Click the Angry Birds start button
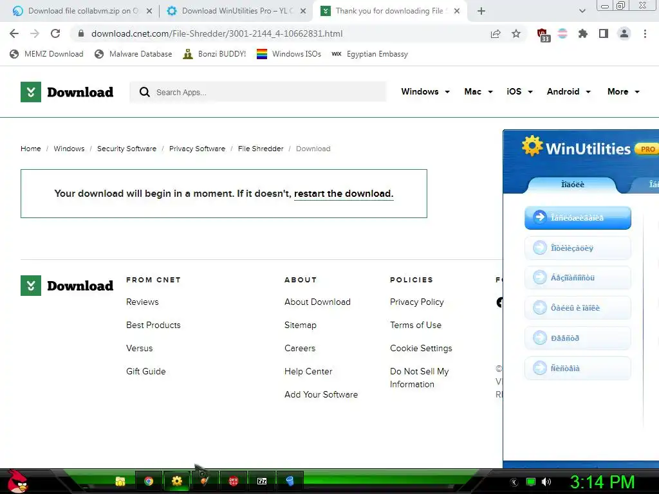659x494 pixels. pos(17,481)
